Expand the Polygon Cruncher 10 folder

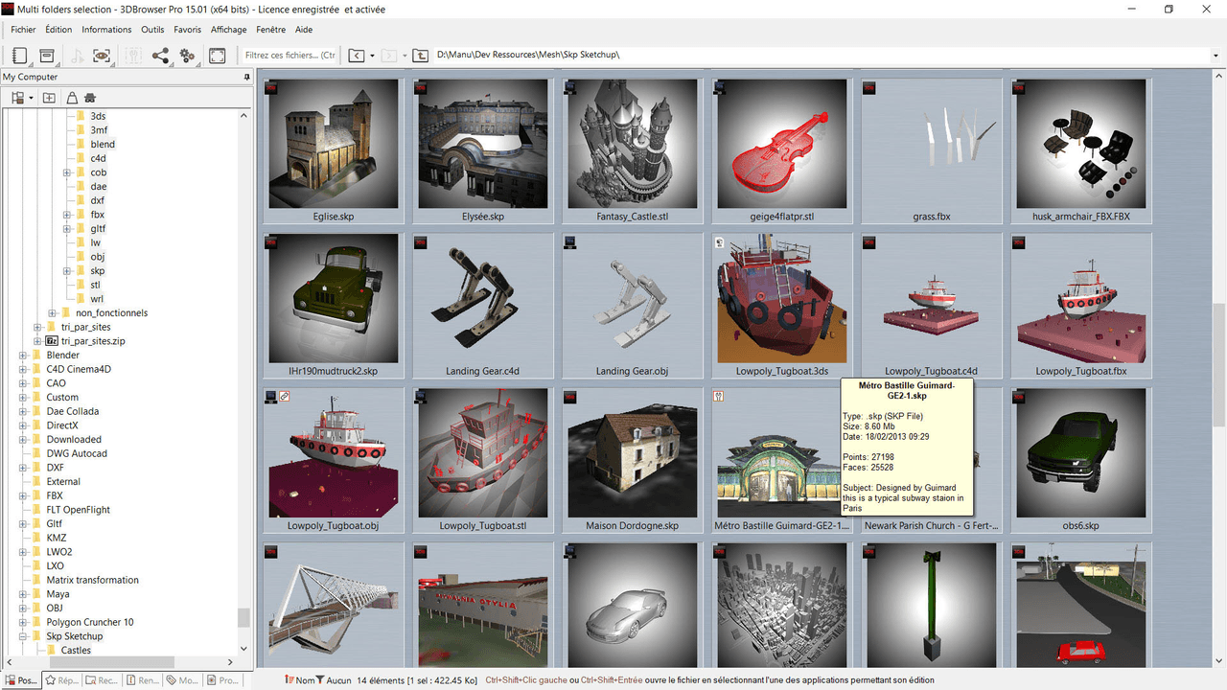click(x=23, y=622)
